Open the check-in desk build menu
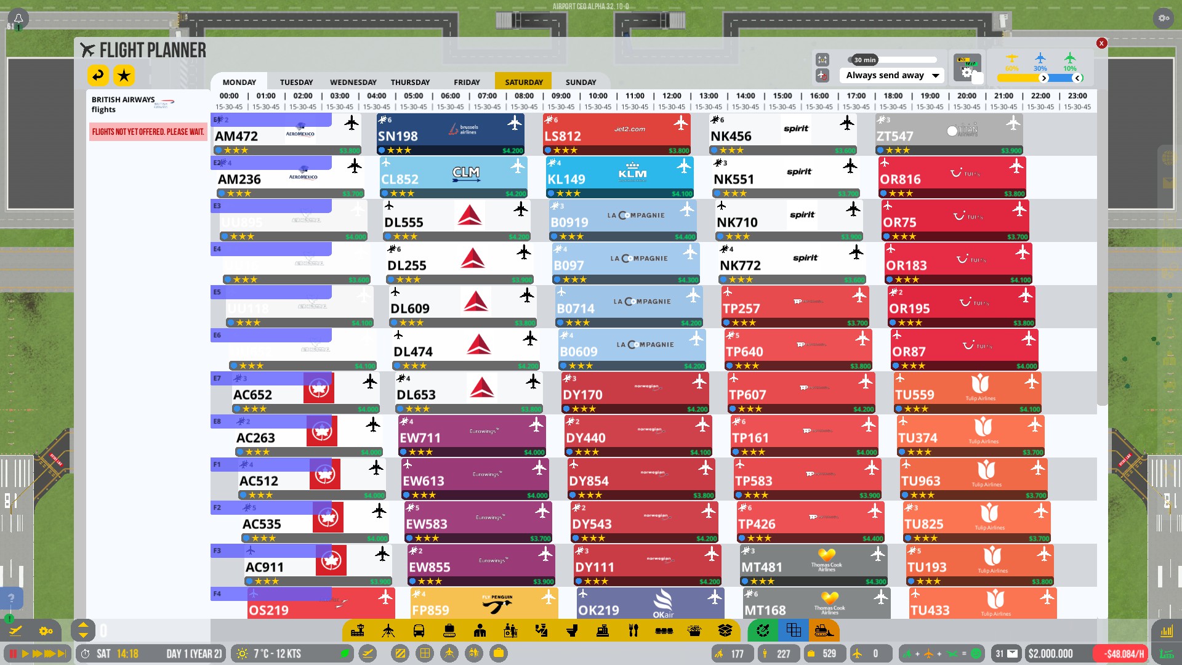Screen dimensions: 1182x665 click(x=511, y=631)
